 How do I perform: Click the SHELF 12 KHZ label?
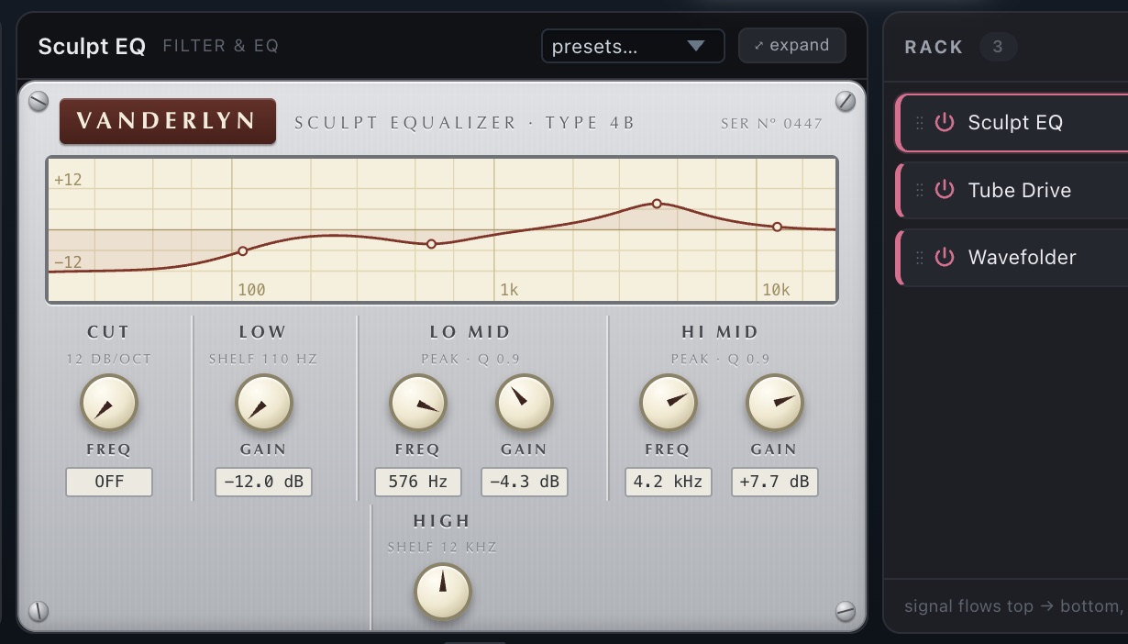coord(442,548)
